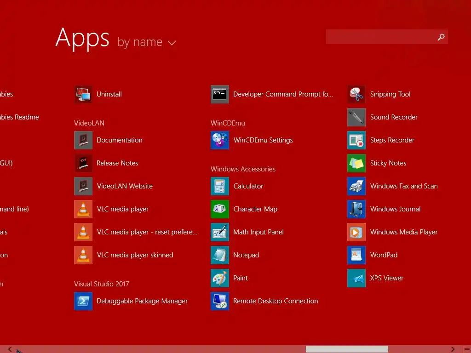The width and height of the screenshot is (471, 353).
Task: Open the Release Notes icon
Action: (x=83, y=163)
